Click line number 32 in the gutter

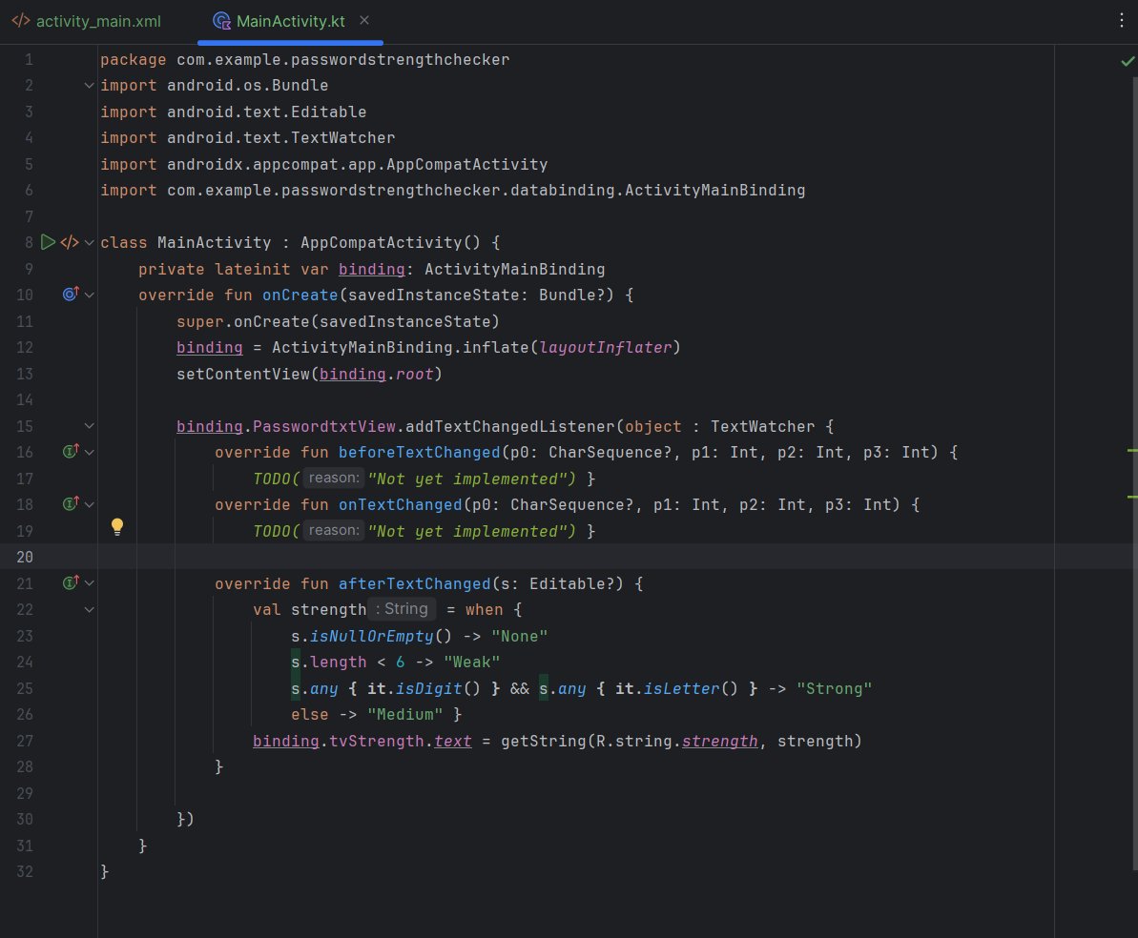click(25, 871)
